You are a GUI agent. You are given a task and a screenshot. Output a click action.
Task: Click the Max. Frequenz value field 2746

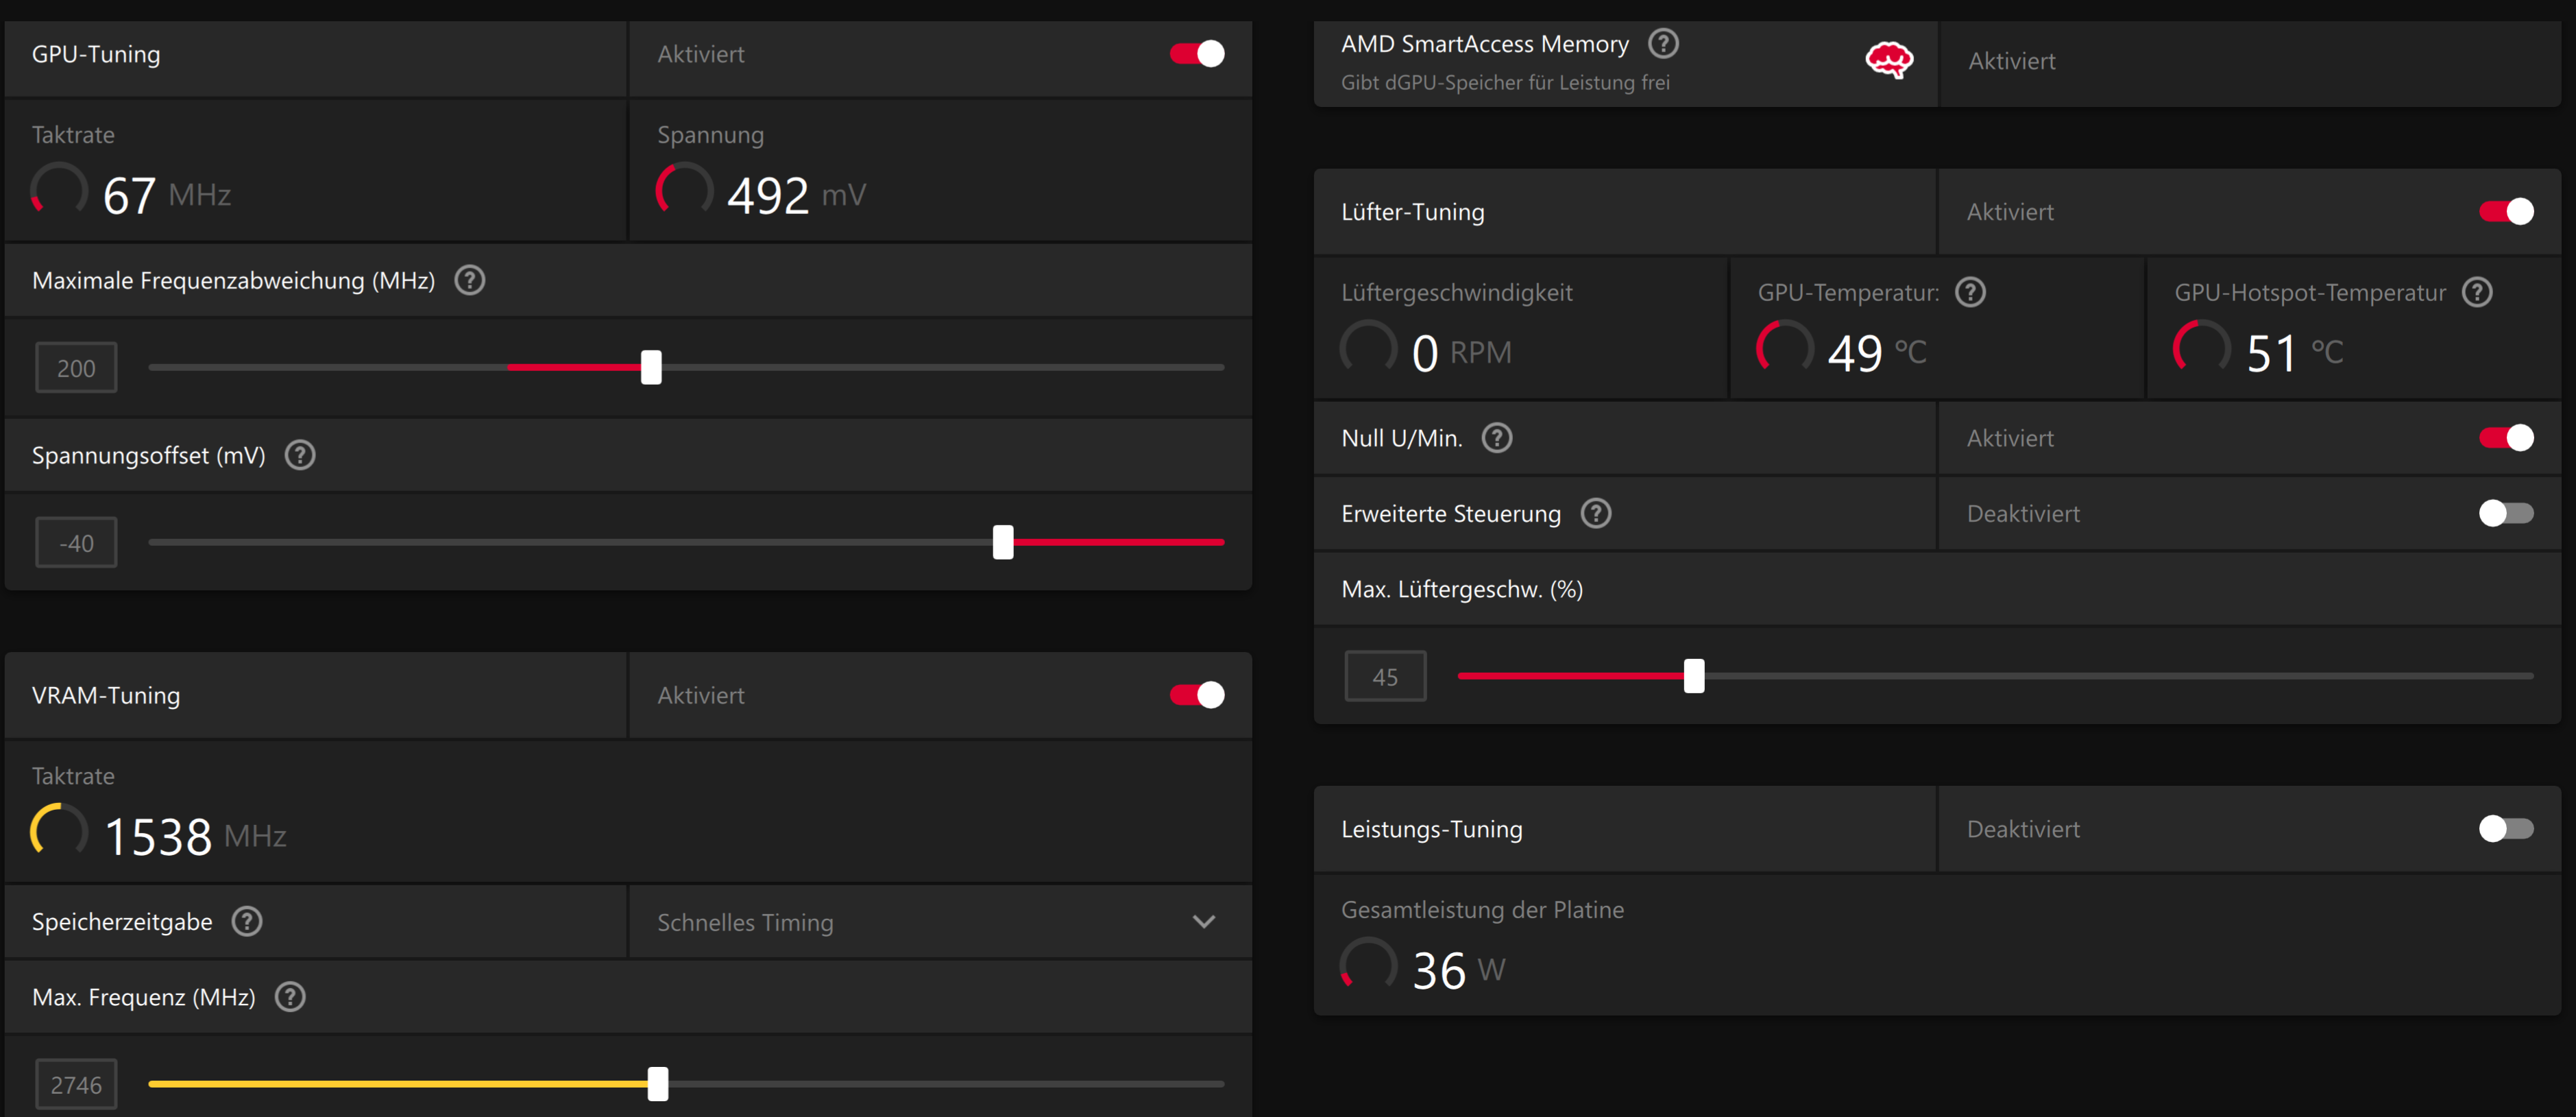76,1084
